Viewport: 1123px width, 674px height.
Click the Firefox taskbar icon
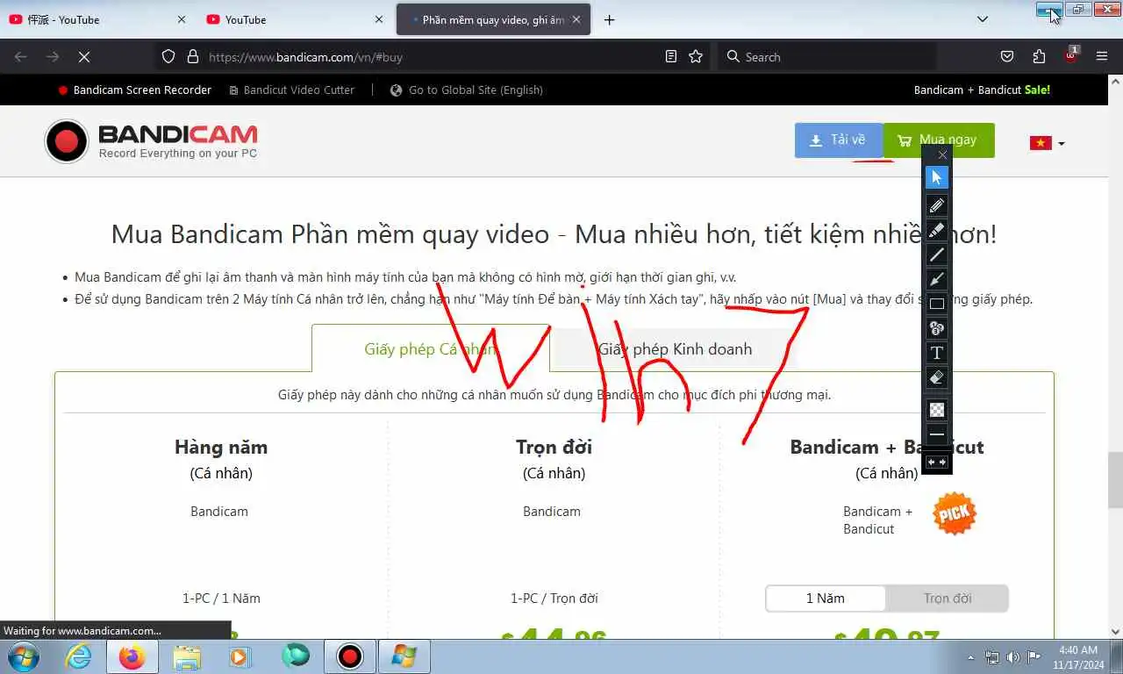click(x=132, y=656)
